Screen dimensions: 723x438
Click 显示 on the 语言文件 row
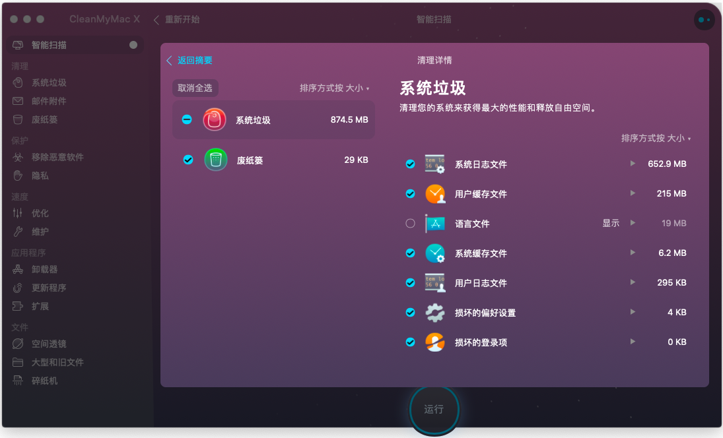pyautogui.click(x=611, y=224)
